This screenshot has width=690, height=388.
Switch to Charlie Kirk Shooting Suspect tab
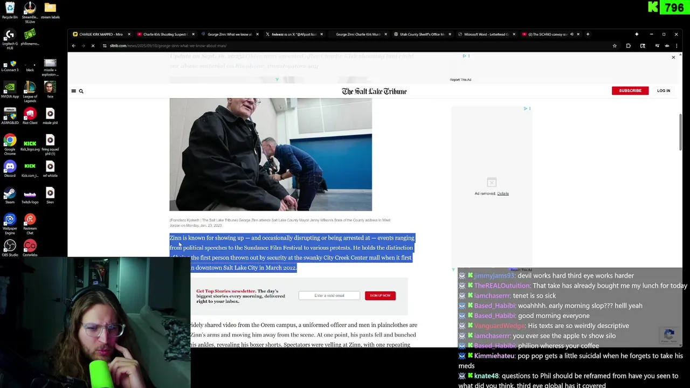tap(165, 34)
